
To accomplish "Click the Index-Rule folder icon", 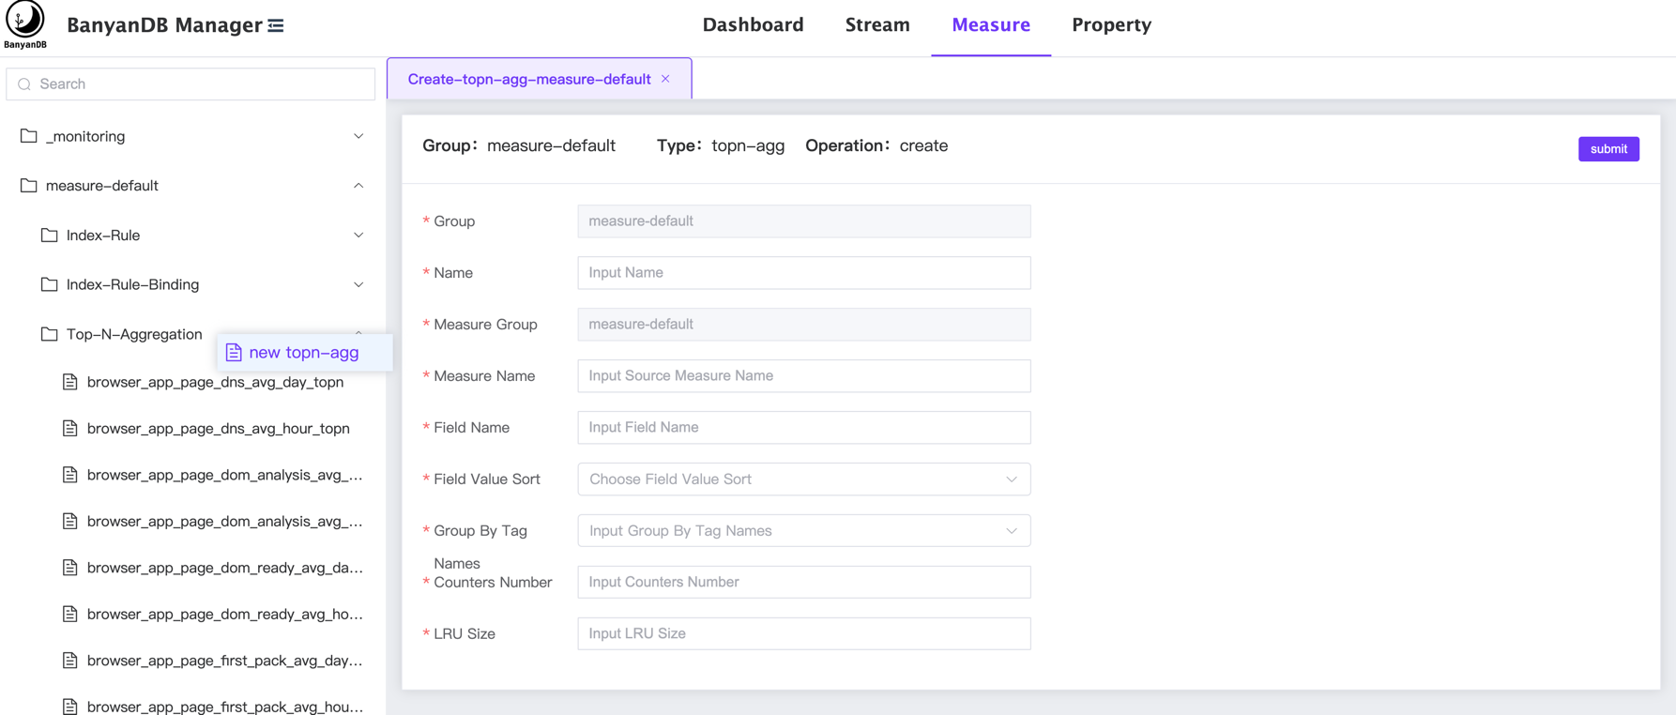I will tap(50, 236).
